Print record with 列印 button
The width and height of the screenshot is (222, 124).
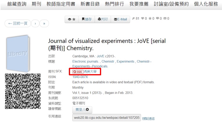(103, 19)
